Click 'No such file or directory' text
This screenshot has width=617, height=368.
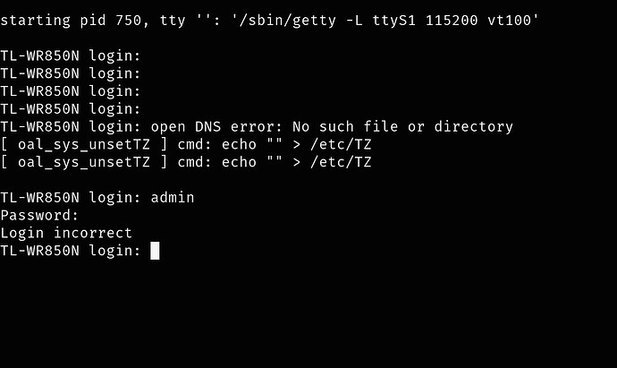tap(403, 126)
